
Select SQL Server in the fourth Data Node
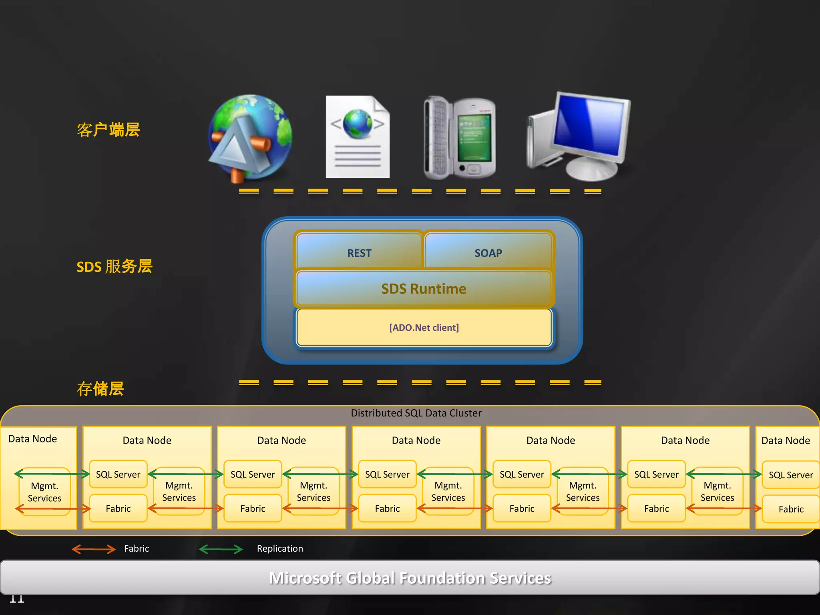click(x=387, y=474)
